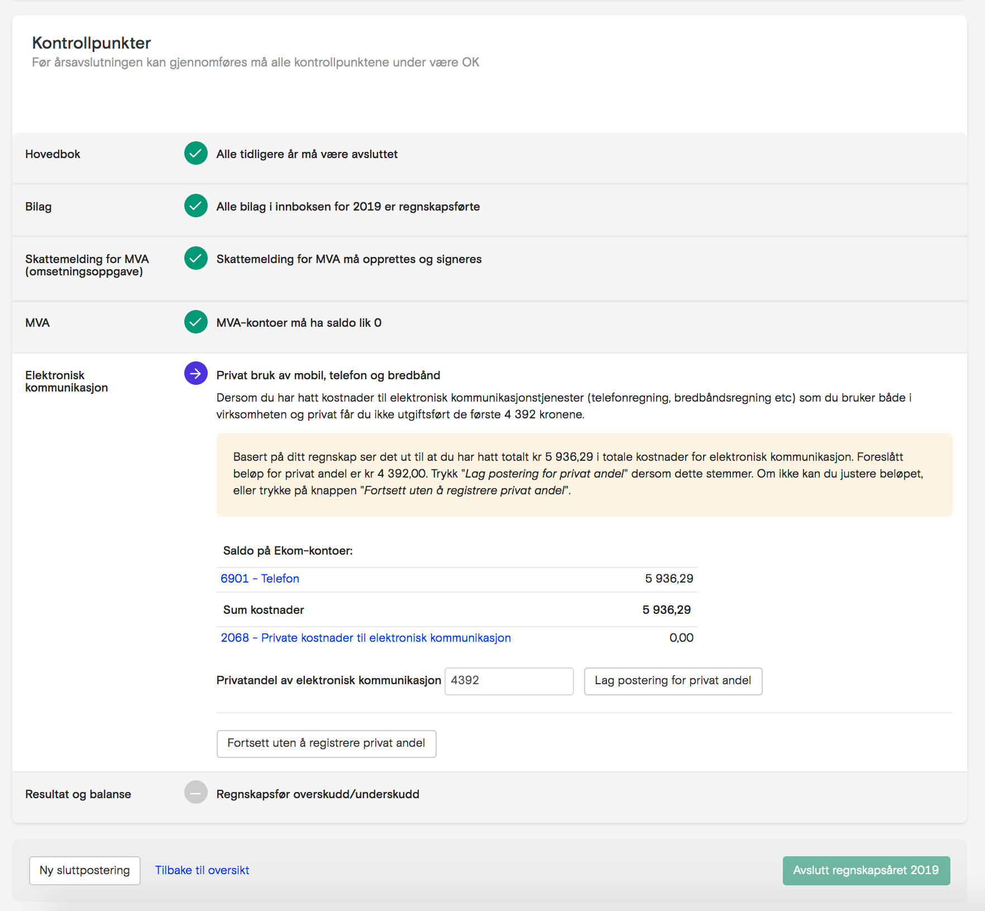Click Fortsett uten å registrere privat andel
Screen dimensions: 985x911
coord(327,743)
